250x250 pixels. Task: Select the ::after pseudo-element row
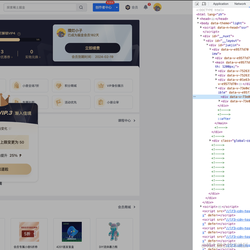coord(224,119)
